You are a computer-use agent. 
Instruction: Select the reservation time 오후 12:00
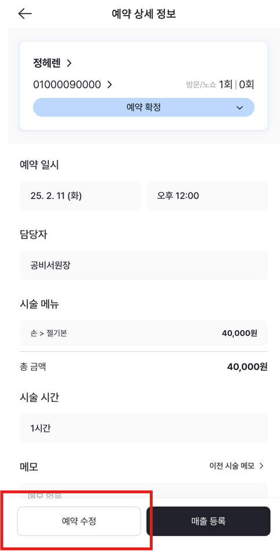click(207, 195)
